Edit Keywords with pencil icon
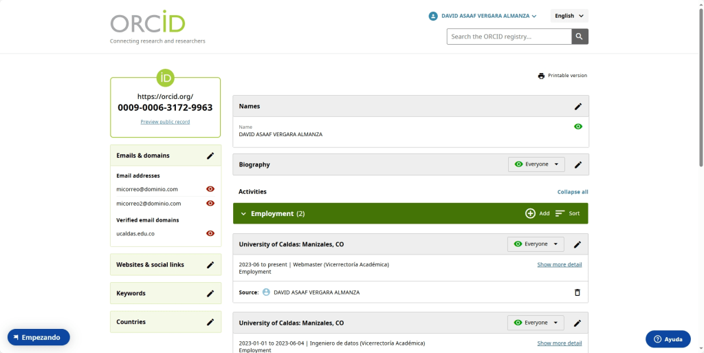 pyautogui.click(x=210, y=294)
